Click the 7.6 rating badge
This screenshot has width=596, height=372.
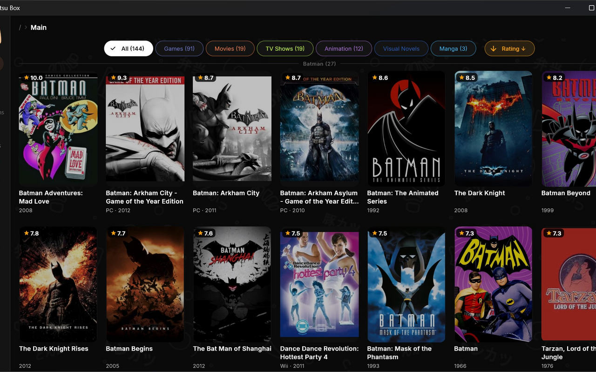[206, 233]
